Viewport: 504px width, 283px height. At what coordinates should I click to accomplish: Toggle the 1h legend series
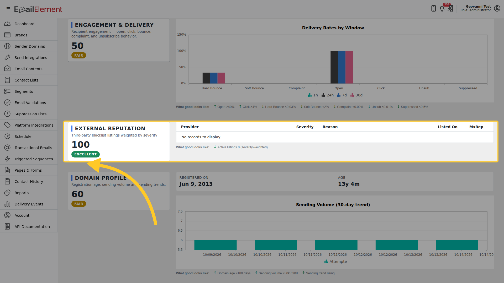click(313, 95)
